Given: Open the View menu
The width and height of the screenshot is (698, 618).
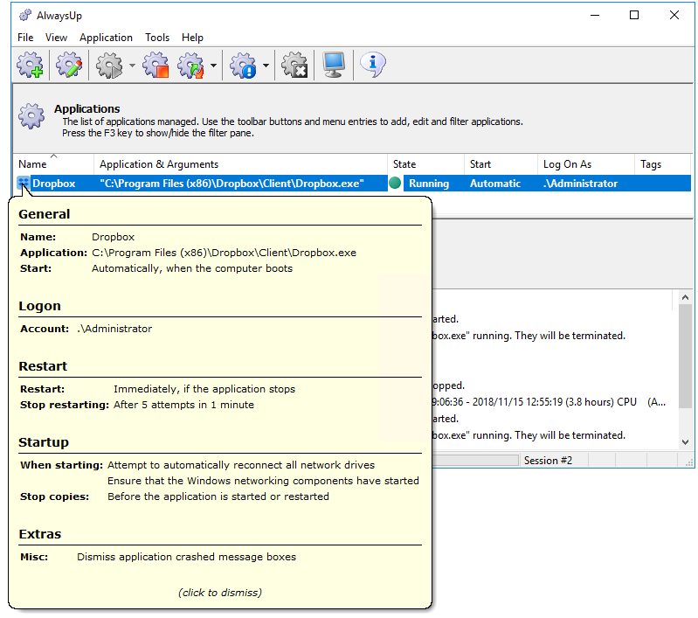Looking at the screenshot, I should point(56,38).
